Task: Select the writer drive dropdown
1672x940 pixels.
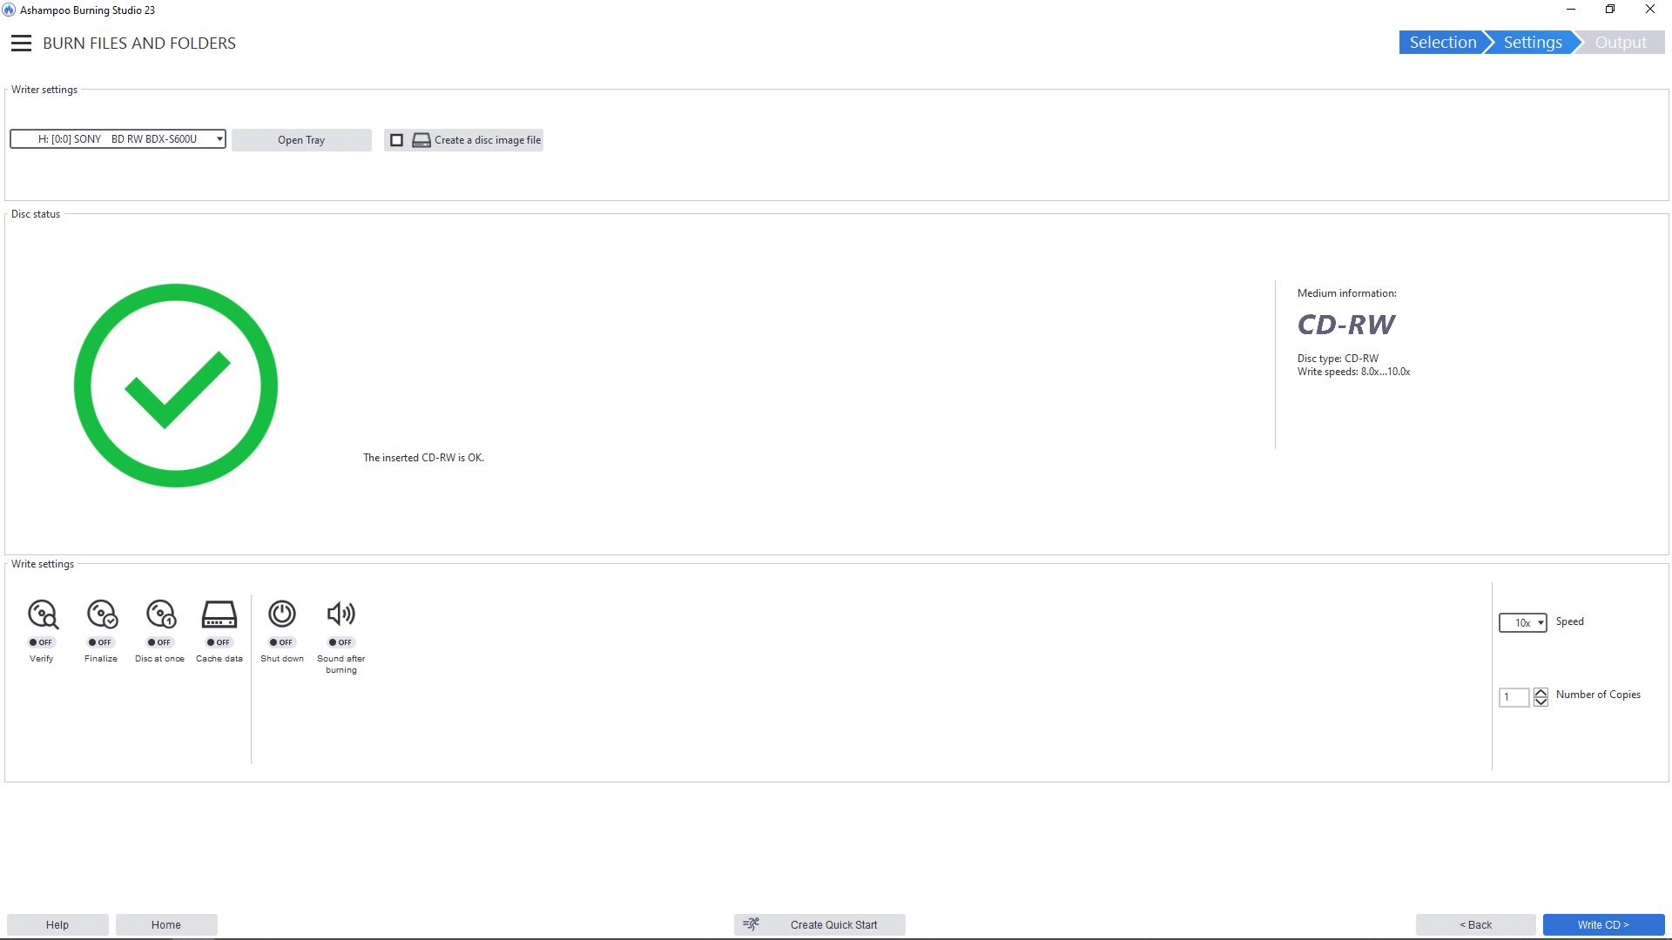Action: (118, 139)
